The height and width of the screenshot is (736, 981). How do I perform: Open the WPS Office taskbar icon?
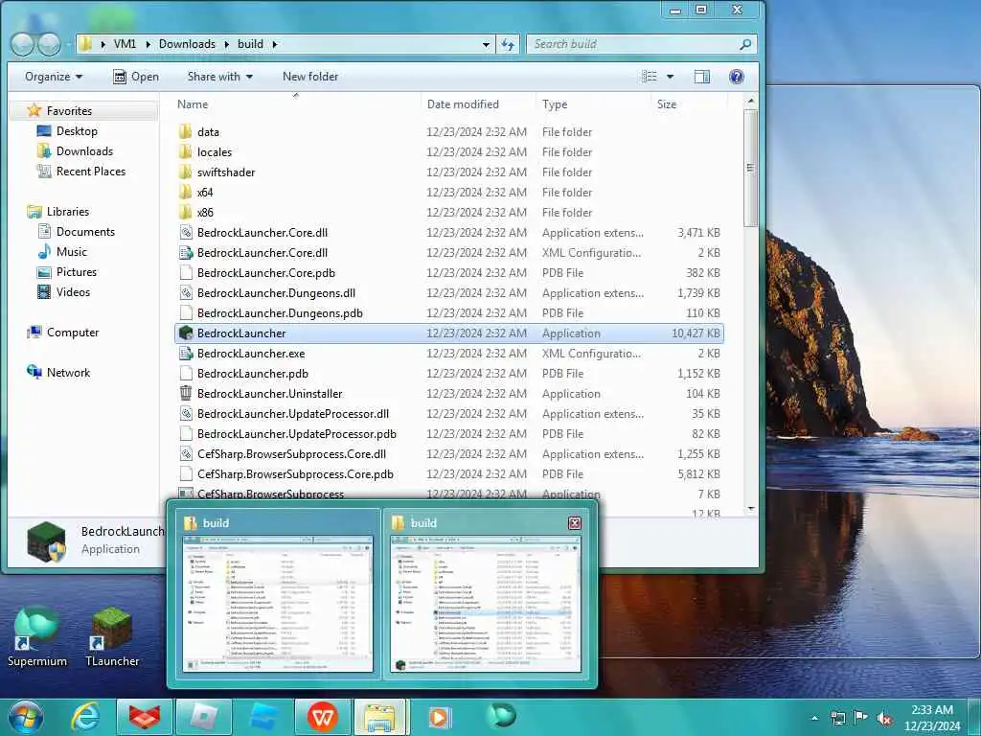point(322,717)
